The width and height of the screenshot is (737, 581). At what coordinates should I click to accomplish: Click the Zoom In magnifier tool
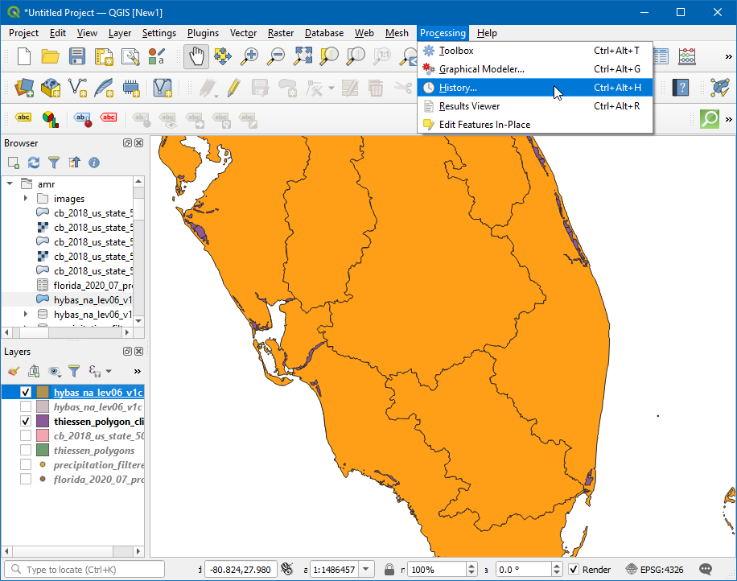250,56
